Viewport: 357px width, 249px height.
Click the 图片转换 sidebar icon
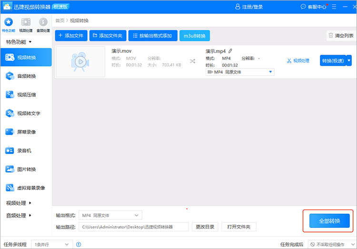pos(10,169)
